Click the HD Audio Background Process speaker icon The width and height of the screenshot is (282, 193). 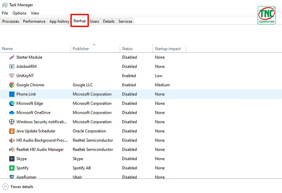click(12, 140)
